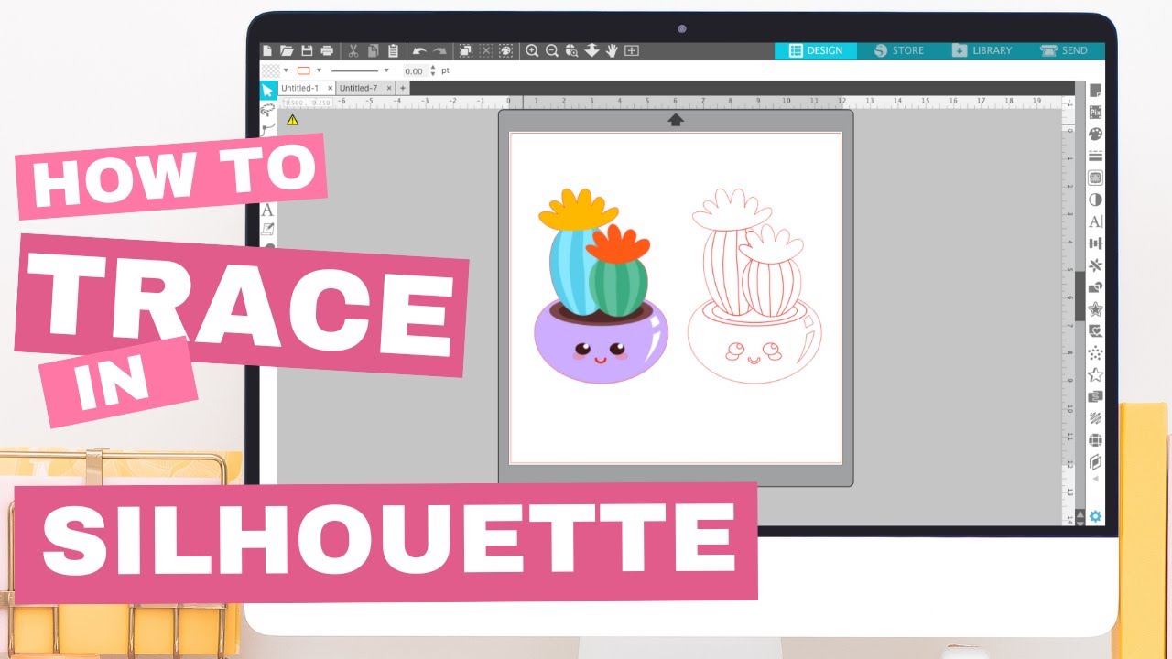Open the STORE tab

[x=898, y=50]
